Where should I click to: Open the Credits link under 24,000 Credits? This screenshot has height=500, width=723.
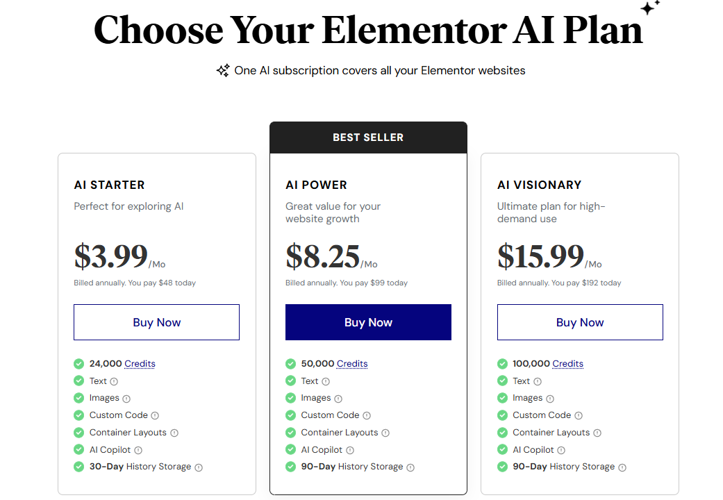[x=140, y=363]
